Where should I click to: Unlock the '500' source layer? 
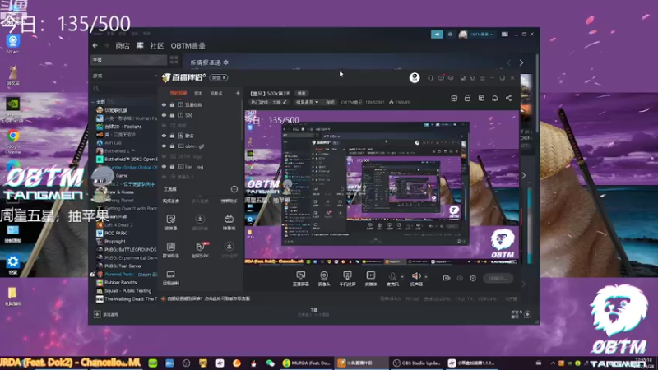172,115
